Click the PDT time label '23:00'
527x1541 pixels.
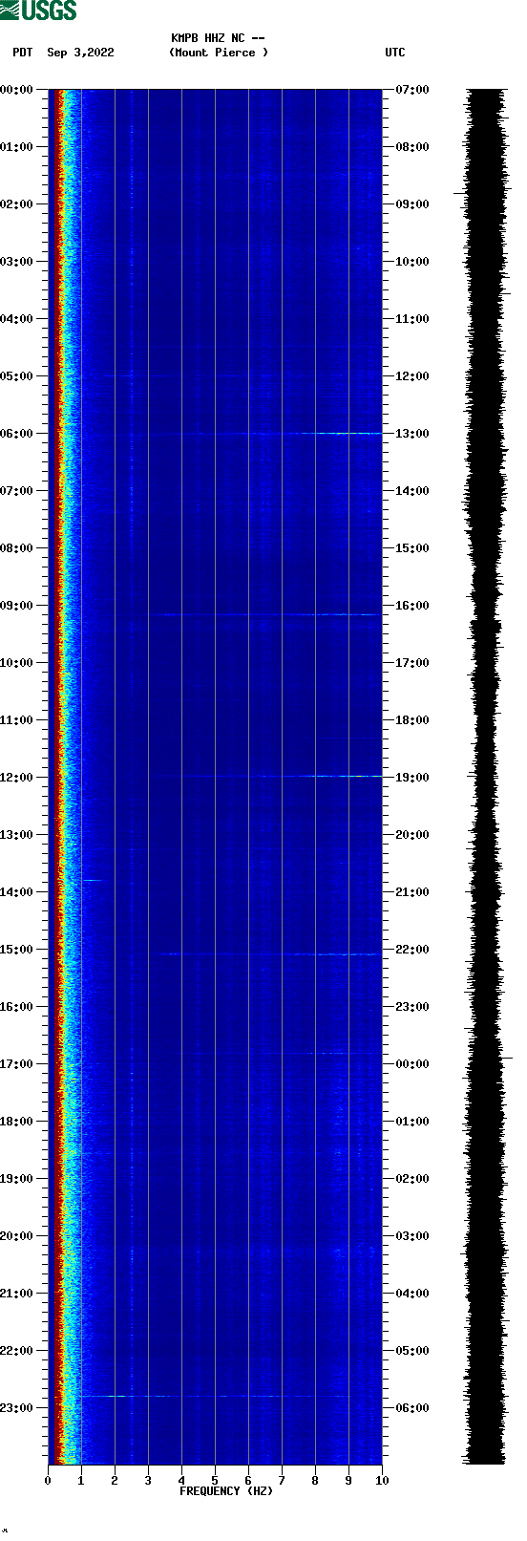[x=17, y=1408]
